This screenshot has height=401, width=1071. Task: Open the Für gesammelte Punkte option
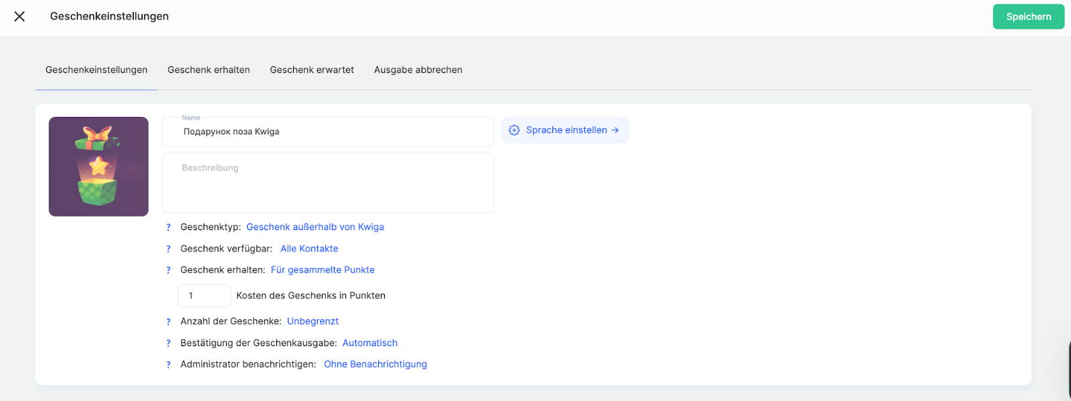323,270
